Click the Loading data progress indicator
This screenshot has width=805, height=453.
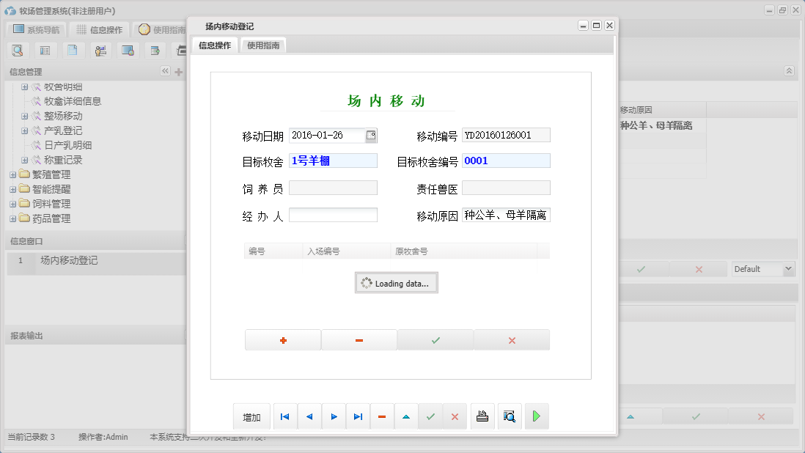click(x=396, y=283)
